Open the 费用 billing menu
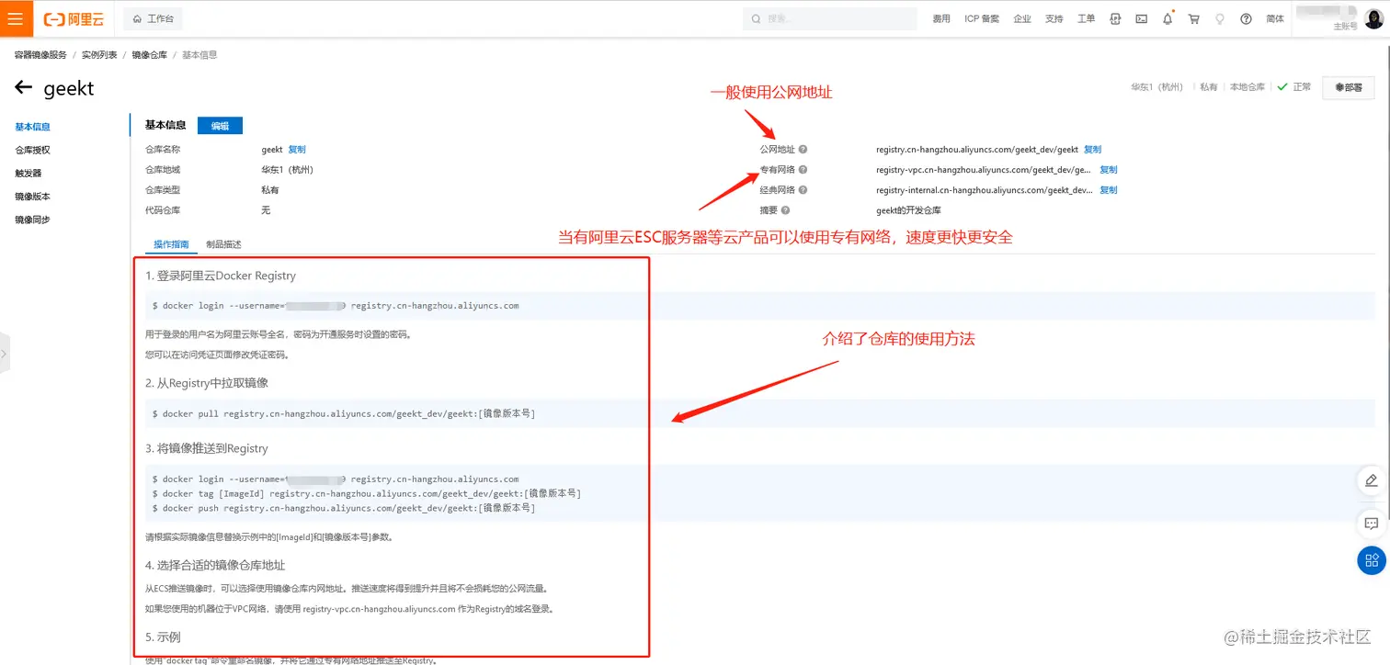The image size is (1390, 665). [941, 19]
